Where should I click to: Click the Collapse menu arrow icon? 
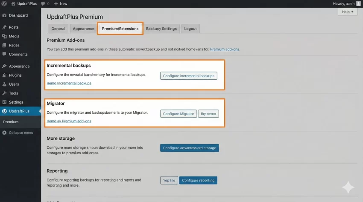click(4, 133)
